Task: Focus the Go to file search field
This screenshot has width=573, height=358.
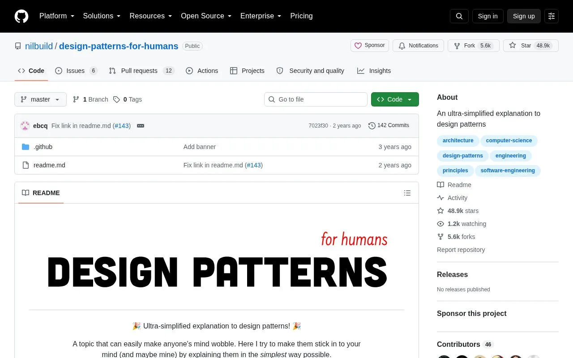Action: pyautogui.click(x=316, y=99)
